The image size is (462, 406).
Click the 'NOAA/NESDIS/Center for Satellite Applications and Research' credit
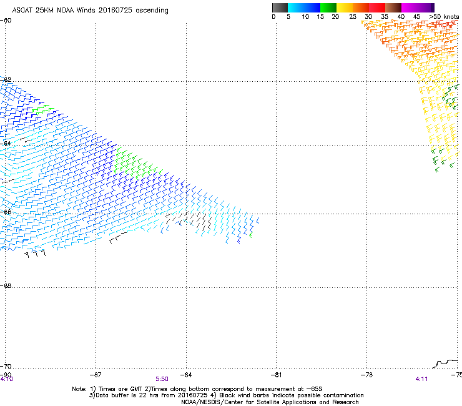(x=270, y=402)
